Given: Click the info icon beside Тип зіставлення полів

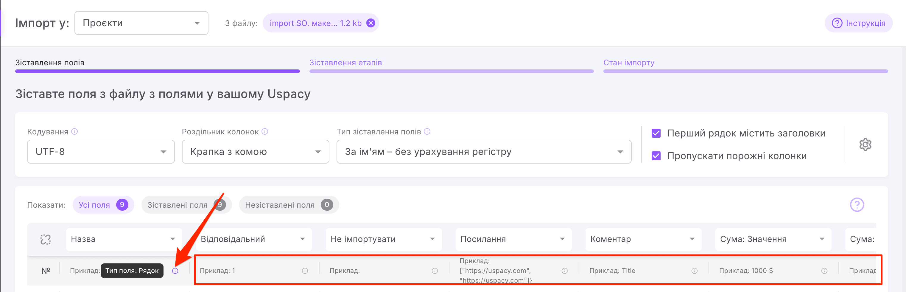Looking at the screenshot, I should (x=427, y=132).
